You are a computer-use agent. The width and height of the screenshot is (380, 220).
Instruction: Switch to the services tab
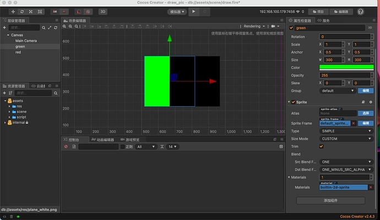323,20
